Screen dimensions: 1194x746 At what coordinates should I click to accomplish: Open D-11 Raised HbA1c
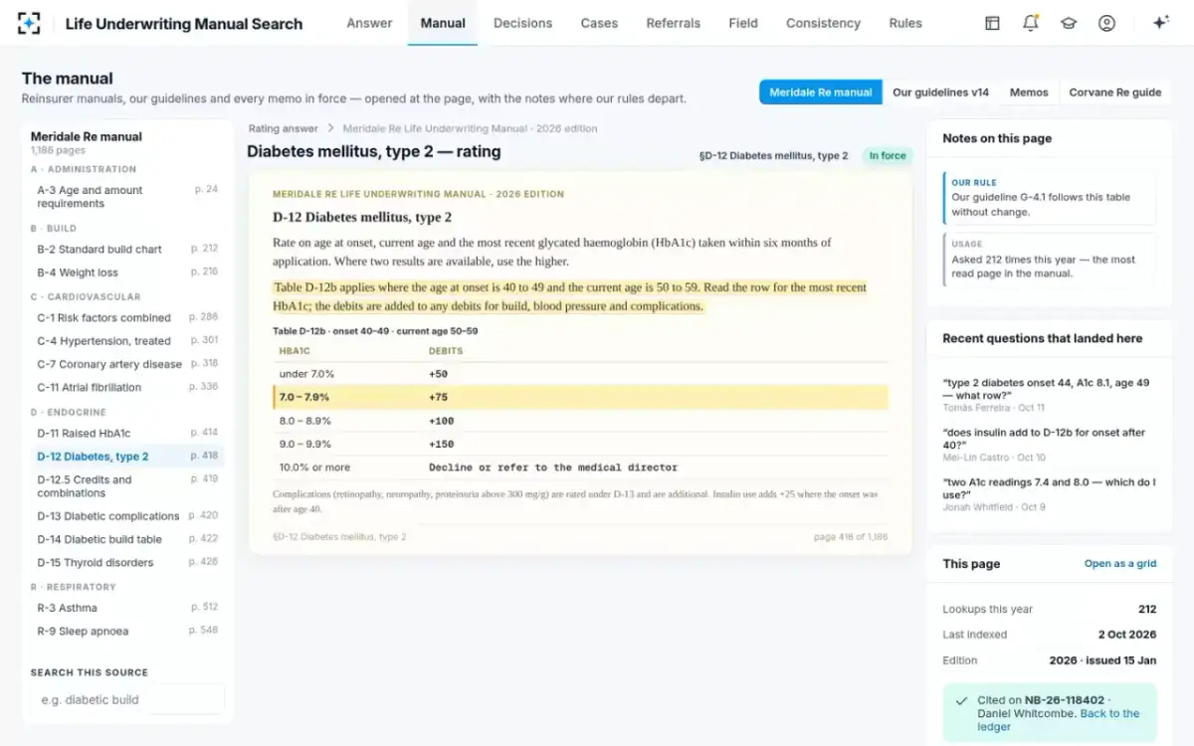pyautogui.click(x=127, y=433)
